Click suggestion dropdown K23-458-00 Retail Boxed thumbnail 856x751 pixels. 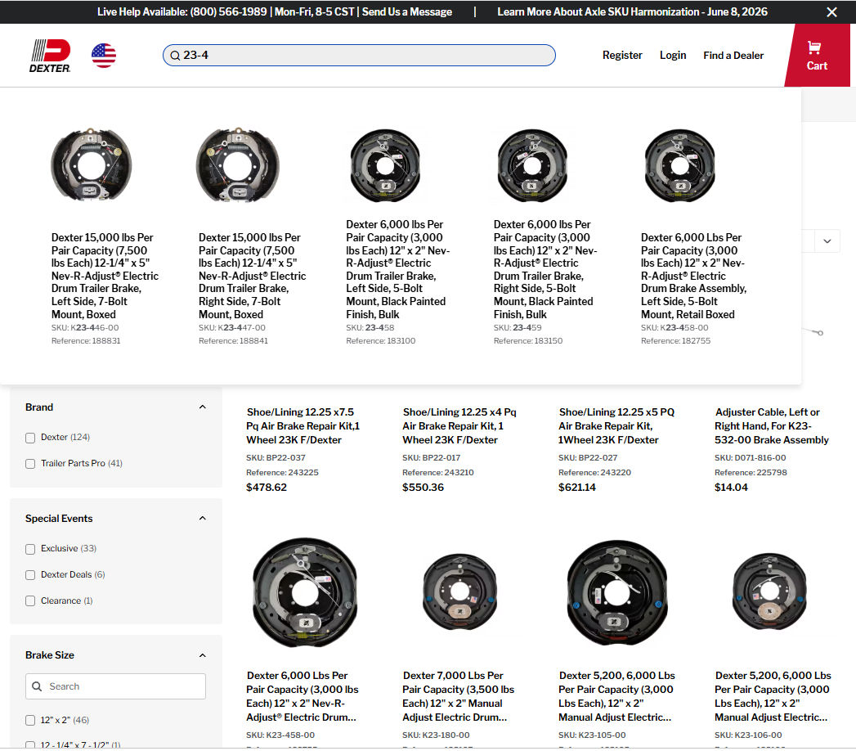pos(680,165)
